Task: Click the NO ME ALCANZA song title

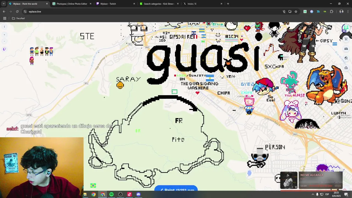Action: pos(312,175)
